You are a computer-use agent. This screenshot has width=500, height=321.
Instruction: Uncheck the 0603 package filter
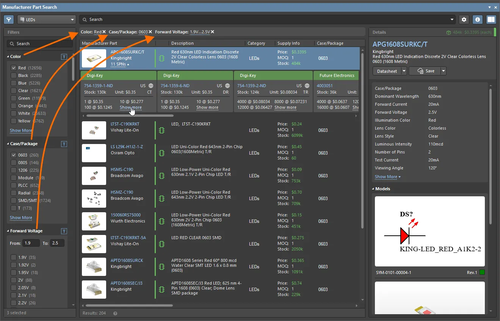(14, 155)
